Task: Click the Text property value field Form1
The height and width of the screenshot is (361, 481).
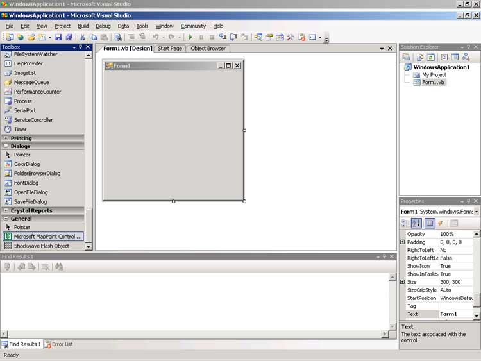Action: tap(456, 314)
